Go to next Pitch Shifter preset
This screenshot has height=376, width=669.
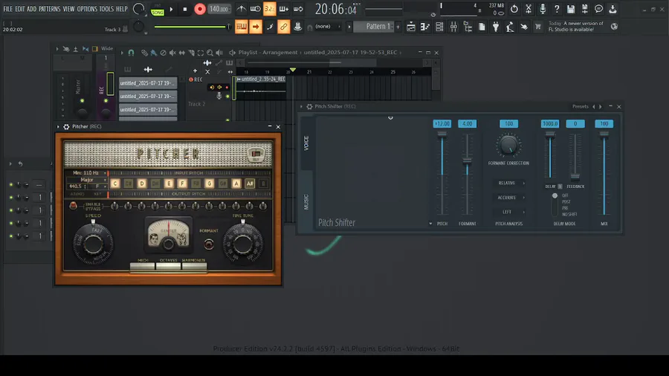601,106
